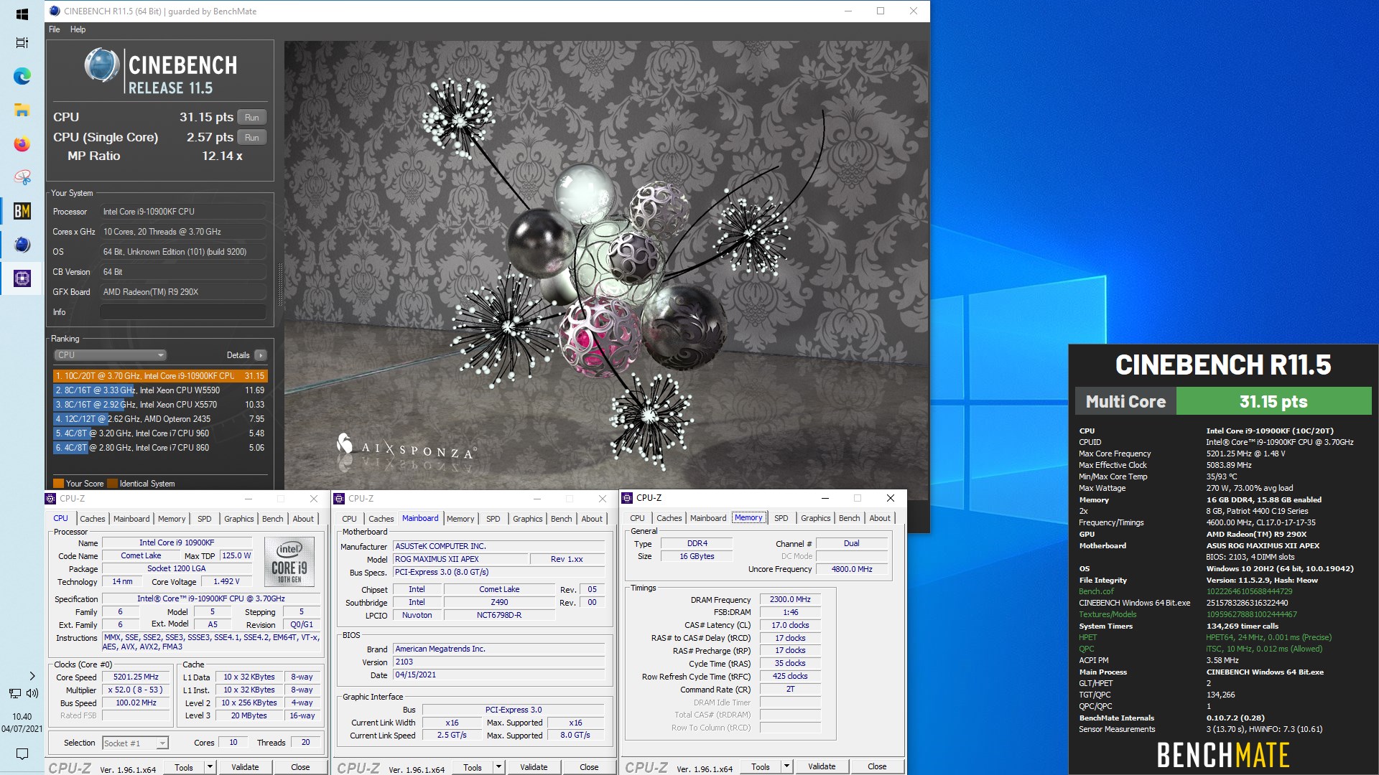Click green HPET entry in BenchMate panel
This screenshot has height=775, width=1379.
(1087, 637)
